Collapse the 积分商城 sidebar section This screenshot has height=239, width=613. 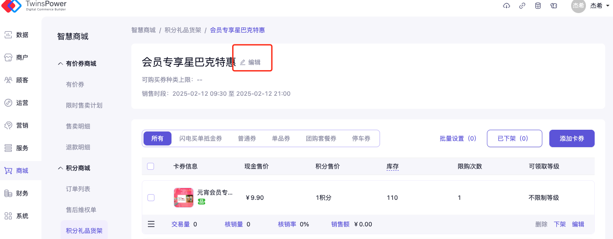pos(61,168)
